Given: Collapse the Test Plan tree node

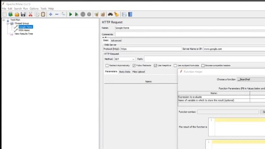Looking at the screenshot, I should pos(4,20).
